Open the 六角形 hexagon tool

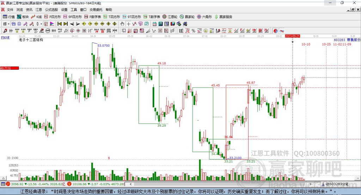[x=204, y=17]
